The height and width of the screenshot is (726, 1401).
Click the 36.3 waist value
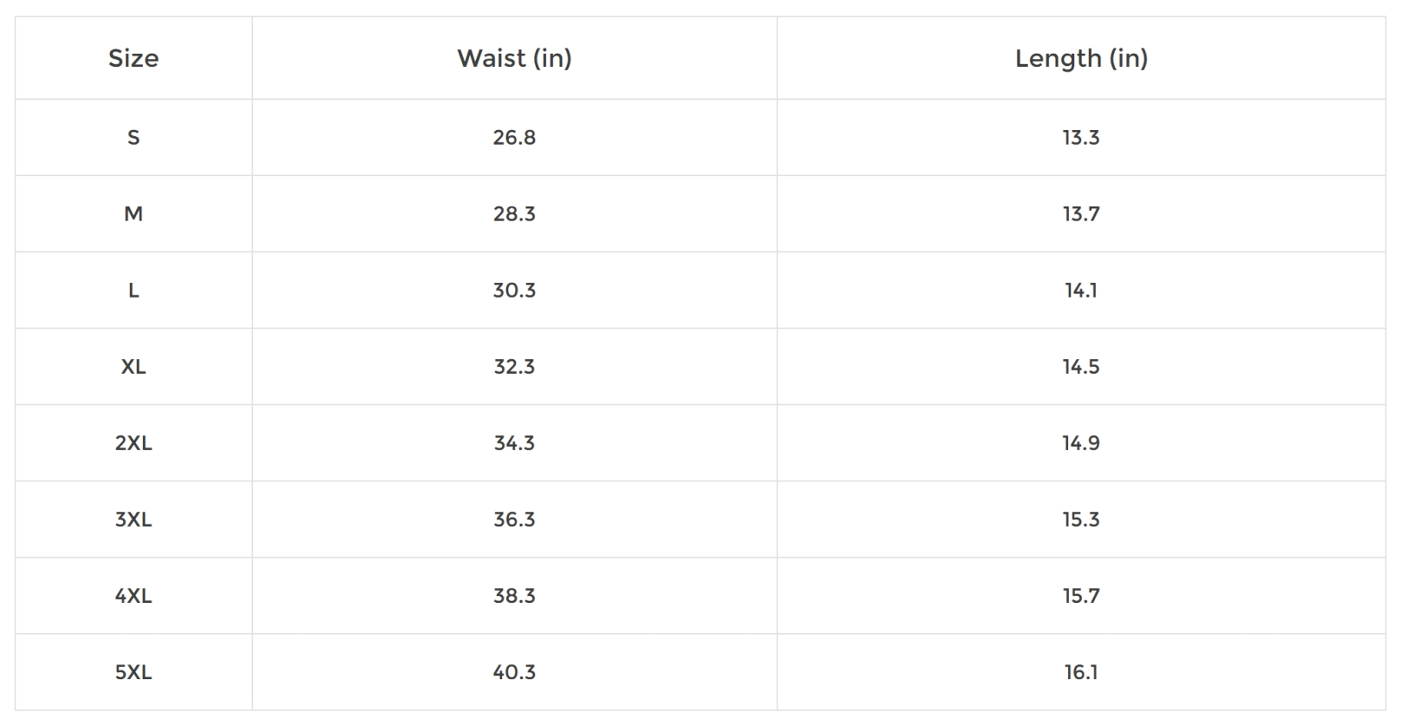coord(514,519)
